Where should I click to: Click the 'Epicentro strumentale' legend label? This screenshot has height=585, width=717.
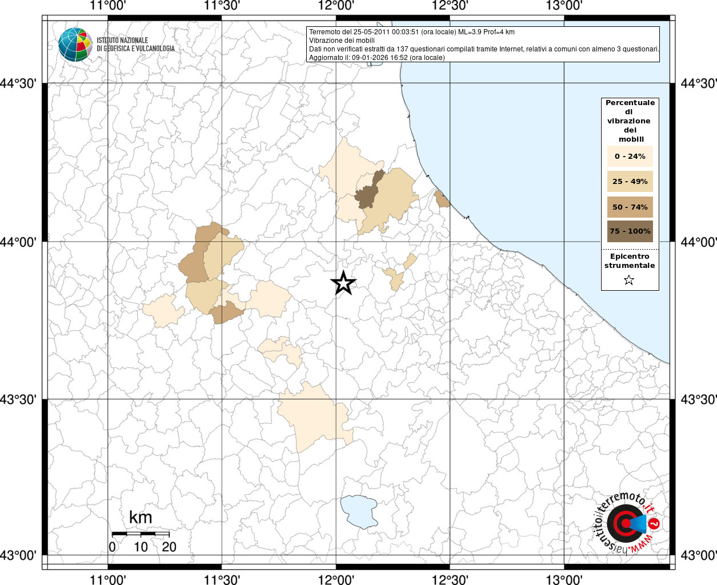(x=630, y=261)
